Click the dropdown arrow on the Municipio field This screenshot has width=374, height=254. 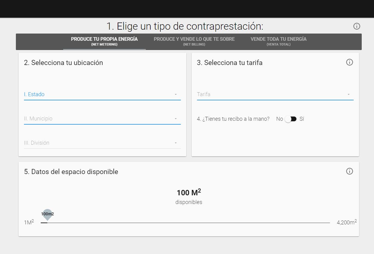point(175,119)
